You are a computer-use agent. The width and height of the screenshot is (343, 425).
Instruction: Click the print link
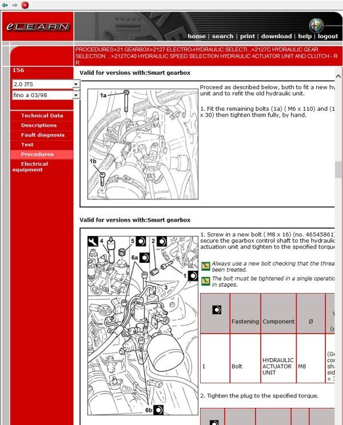[248, 37]
